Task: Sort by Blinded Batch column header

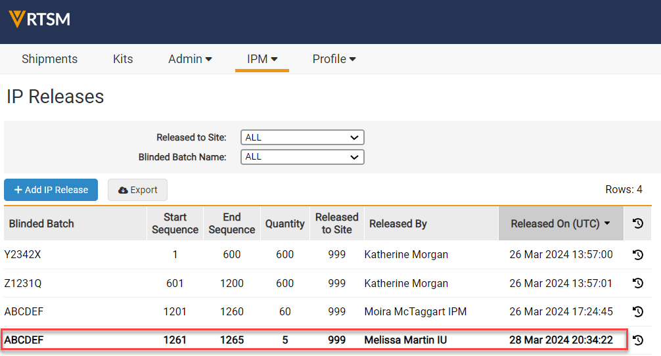Action: click(41, 224)
